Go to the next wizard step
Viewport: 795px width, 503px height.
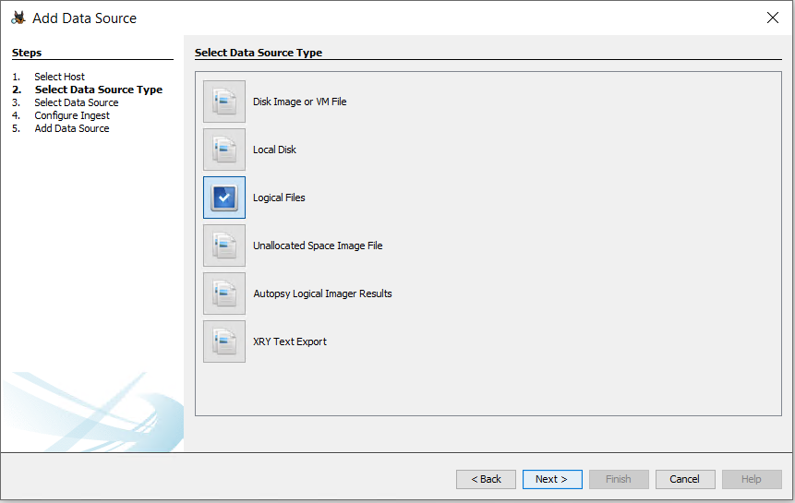click(552, 479)
